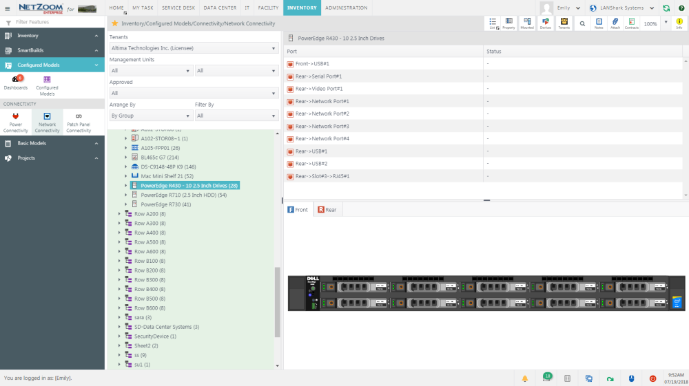The image size is (689, 386).
Task: Open the Dashboards icon in sidebar
Action: click(x=15, y=83)
